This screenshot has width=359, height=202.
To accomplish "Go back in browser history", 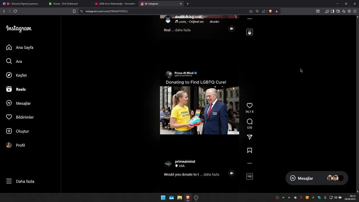I will [x=4, y=11].
